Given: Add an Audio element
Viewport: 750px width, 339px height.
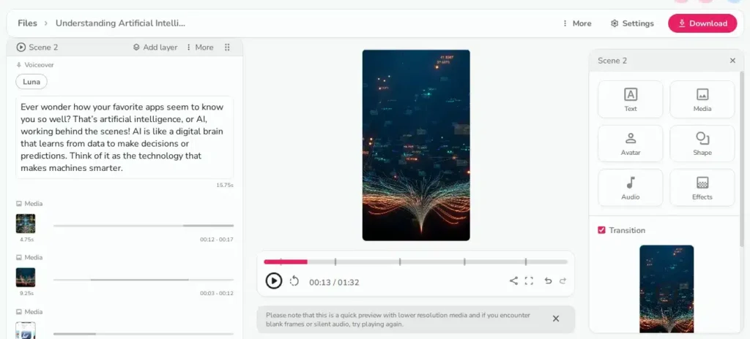Looking at the screenshot, I should point(631,188).
